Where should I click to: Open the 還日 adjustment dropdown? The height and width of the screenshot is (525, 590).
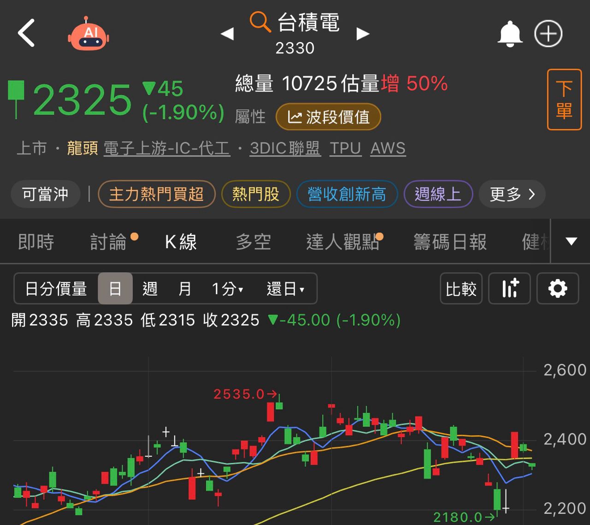pos(286,289)
